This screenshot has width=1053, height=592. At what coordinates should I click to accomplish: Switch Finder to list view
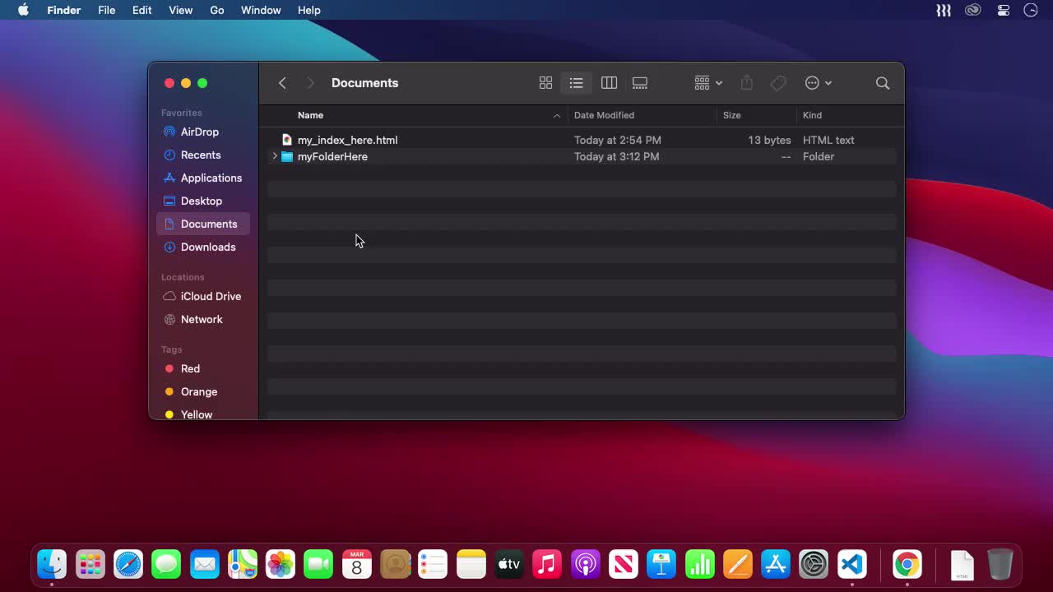(576, 83)
